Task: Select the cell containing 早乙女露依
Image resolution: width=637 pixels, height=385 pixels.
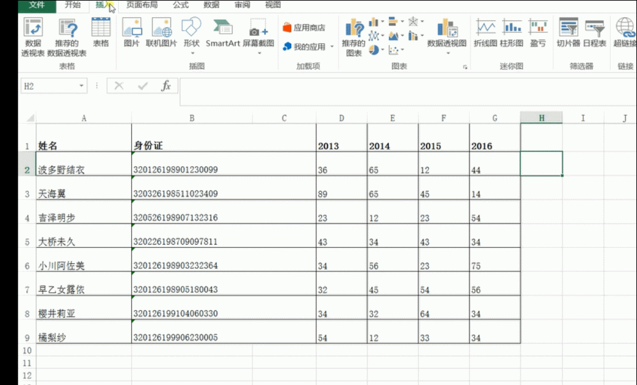Action: pos(84,284)
